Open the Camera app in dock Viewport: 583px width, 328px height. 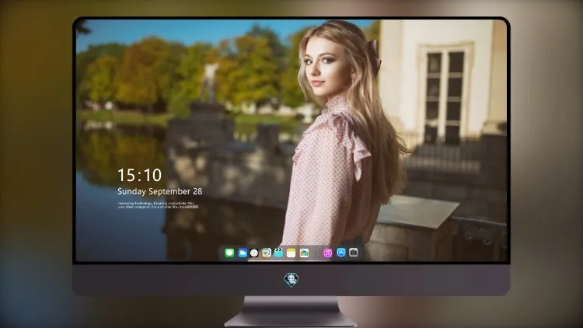(x=354, y=253)
